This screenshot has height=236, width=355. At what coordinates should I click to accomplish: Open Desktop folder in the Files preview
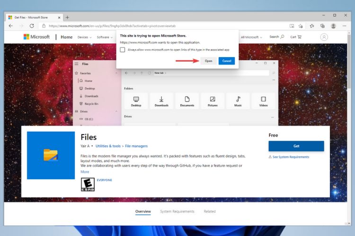click(136, 101)
